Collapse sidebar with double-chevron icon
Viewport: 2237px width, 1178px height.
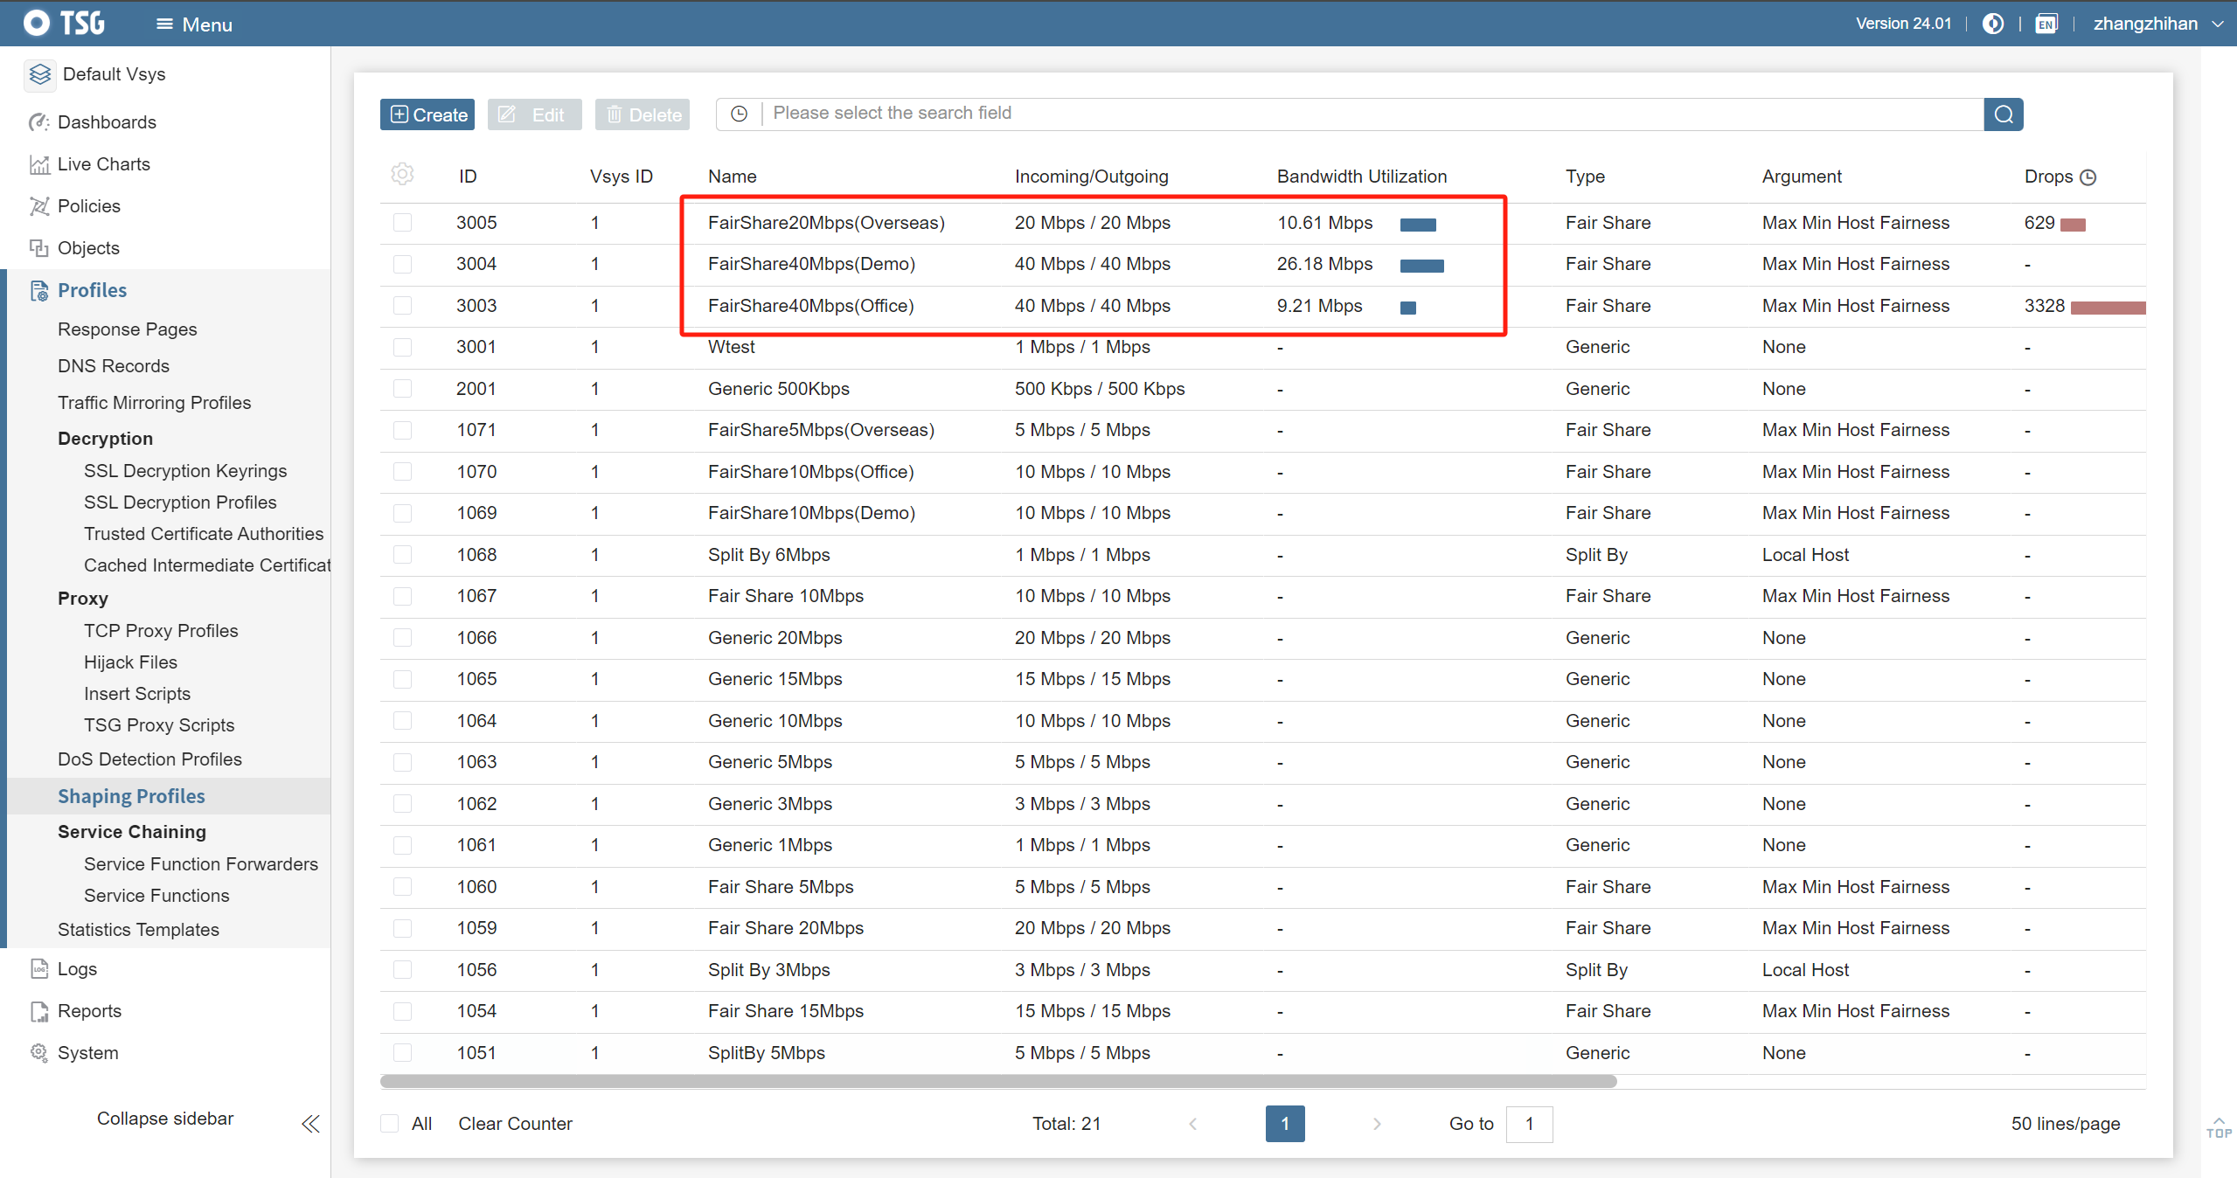310,1124
